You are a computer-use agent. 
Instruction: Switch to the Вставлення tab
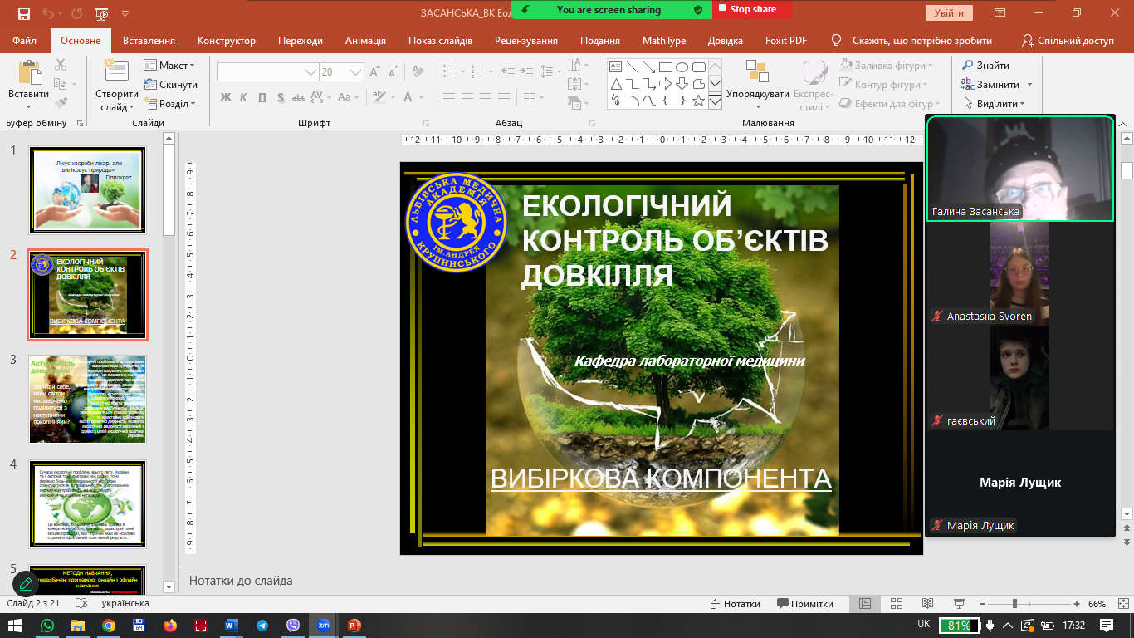[x=149, y=41]
